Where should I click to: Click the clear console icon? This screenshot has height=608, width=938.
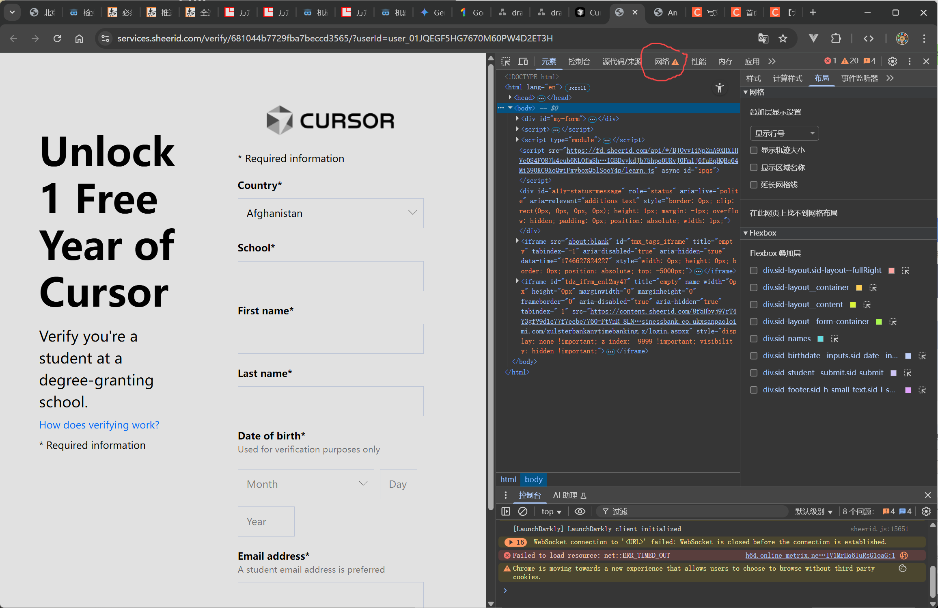click(523, 511)
